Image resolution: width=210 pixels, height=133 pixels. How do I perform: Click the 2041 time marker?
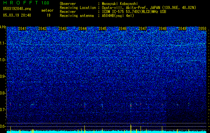tap(22, 29)
